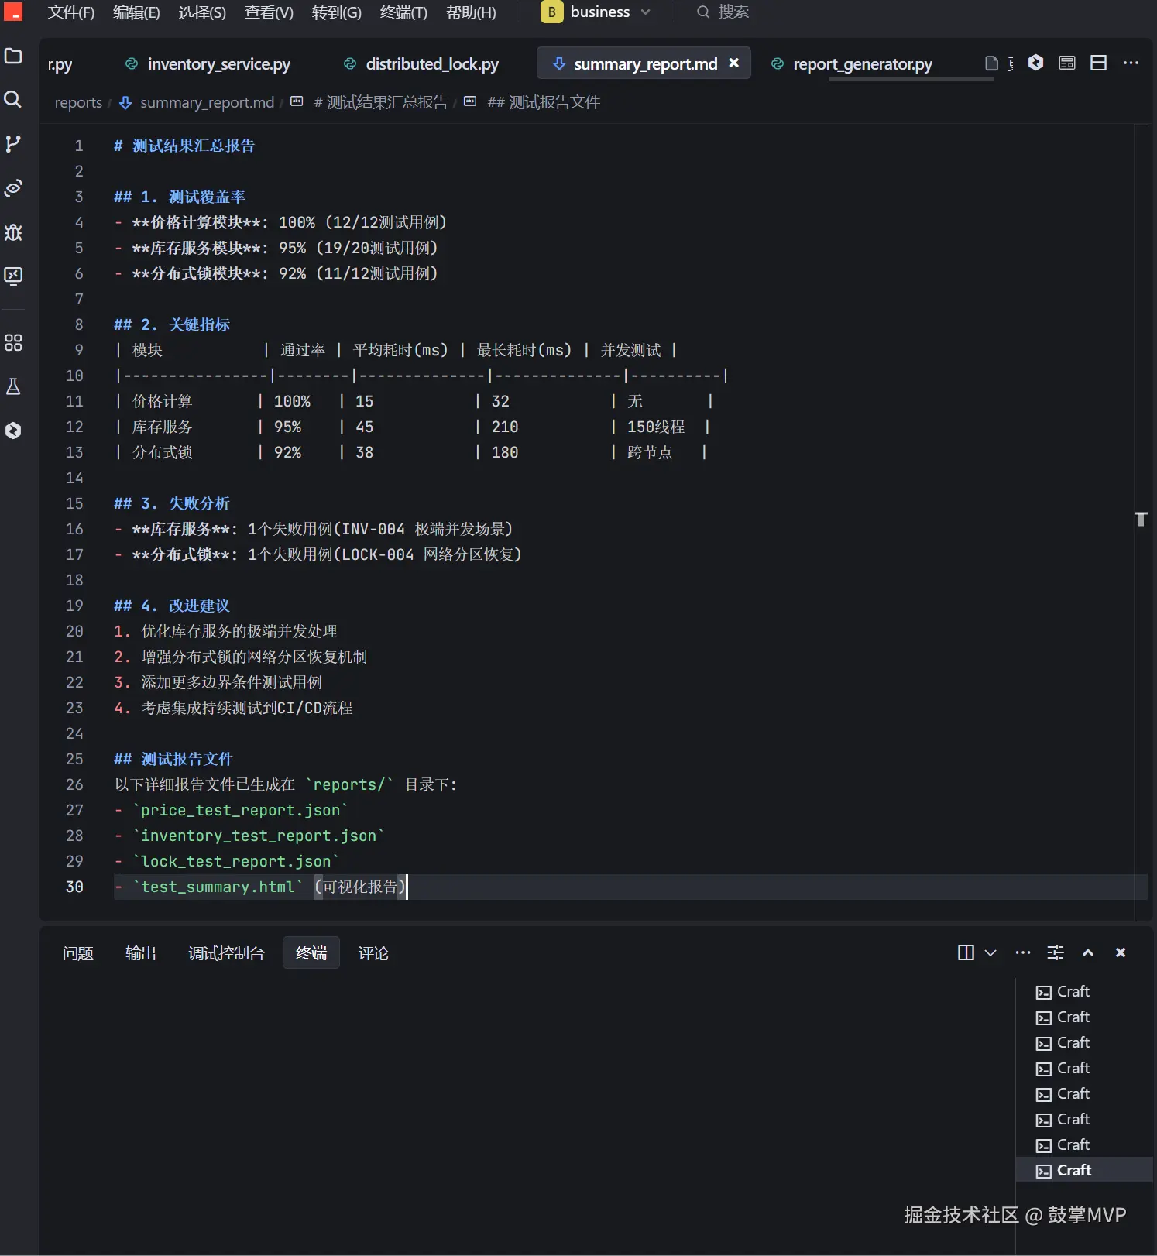Image resolution: width=1157 pixels, height=1256 pixels.
Task: Open the editor more actions three-dots menu
Action: 1131,63
